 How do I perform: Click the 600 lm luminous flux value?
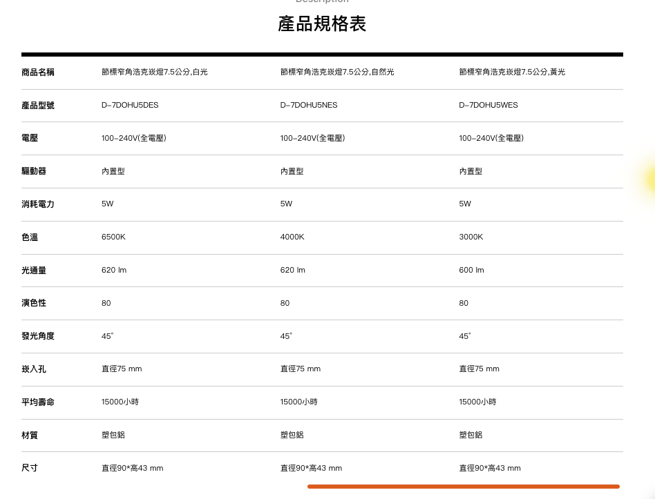pyautogui.click(x=471, y=271)
